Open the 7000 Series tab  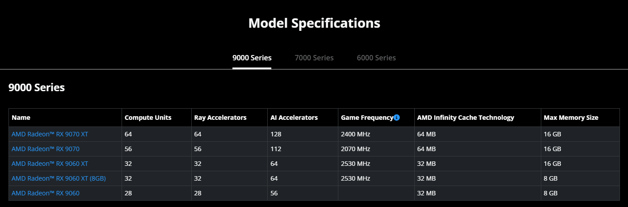(x=314, y=58)
